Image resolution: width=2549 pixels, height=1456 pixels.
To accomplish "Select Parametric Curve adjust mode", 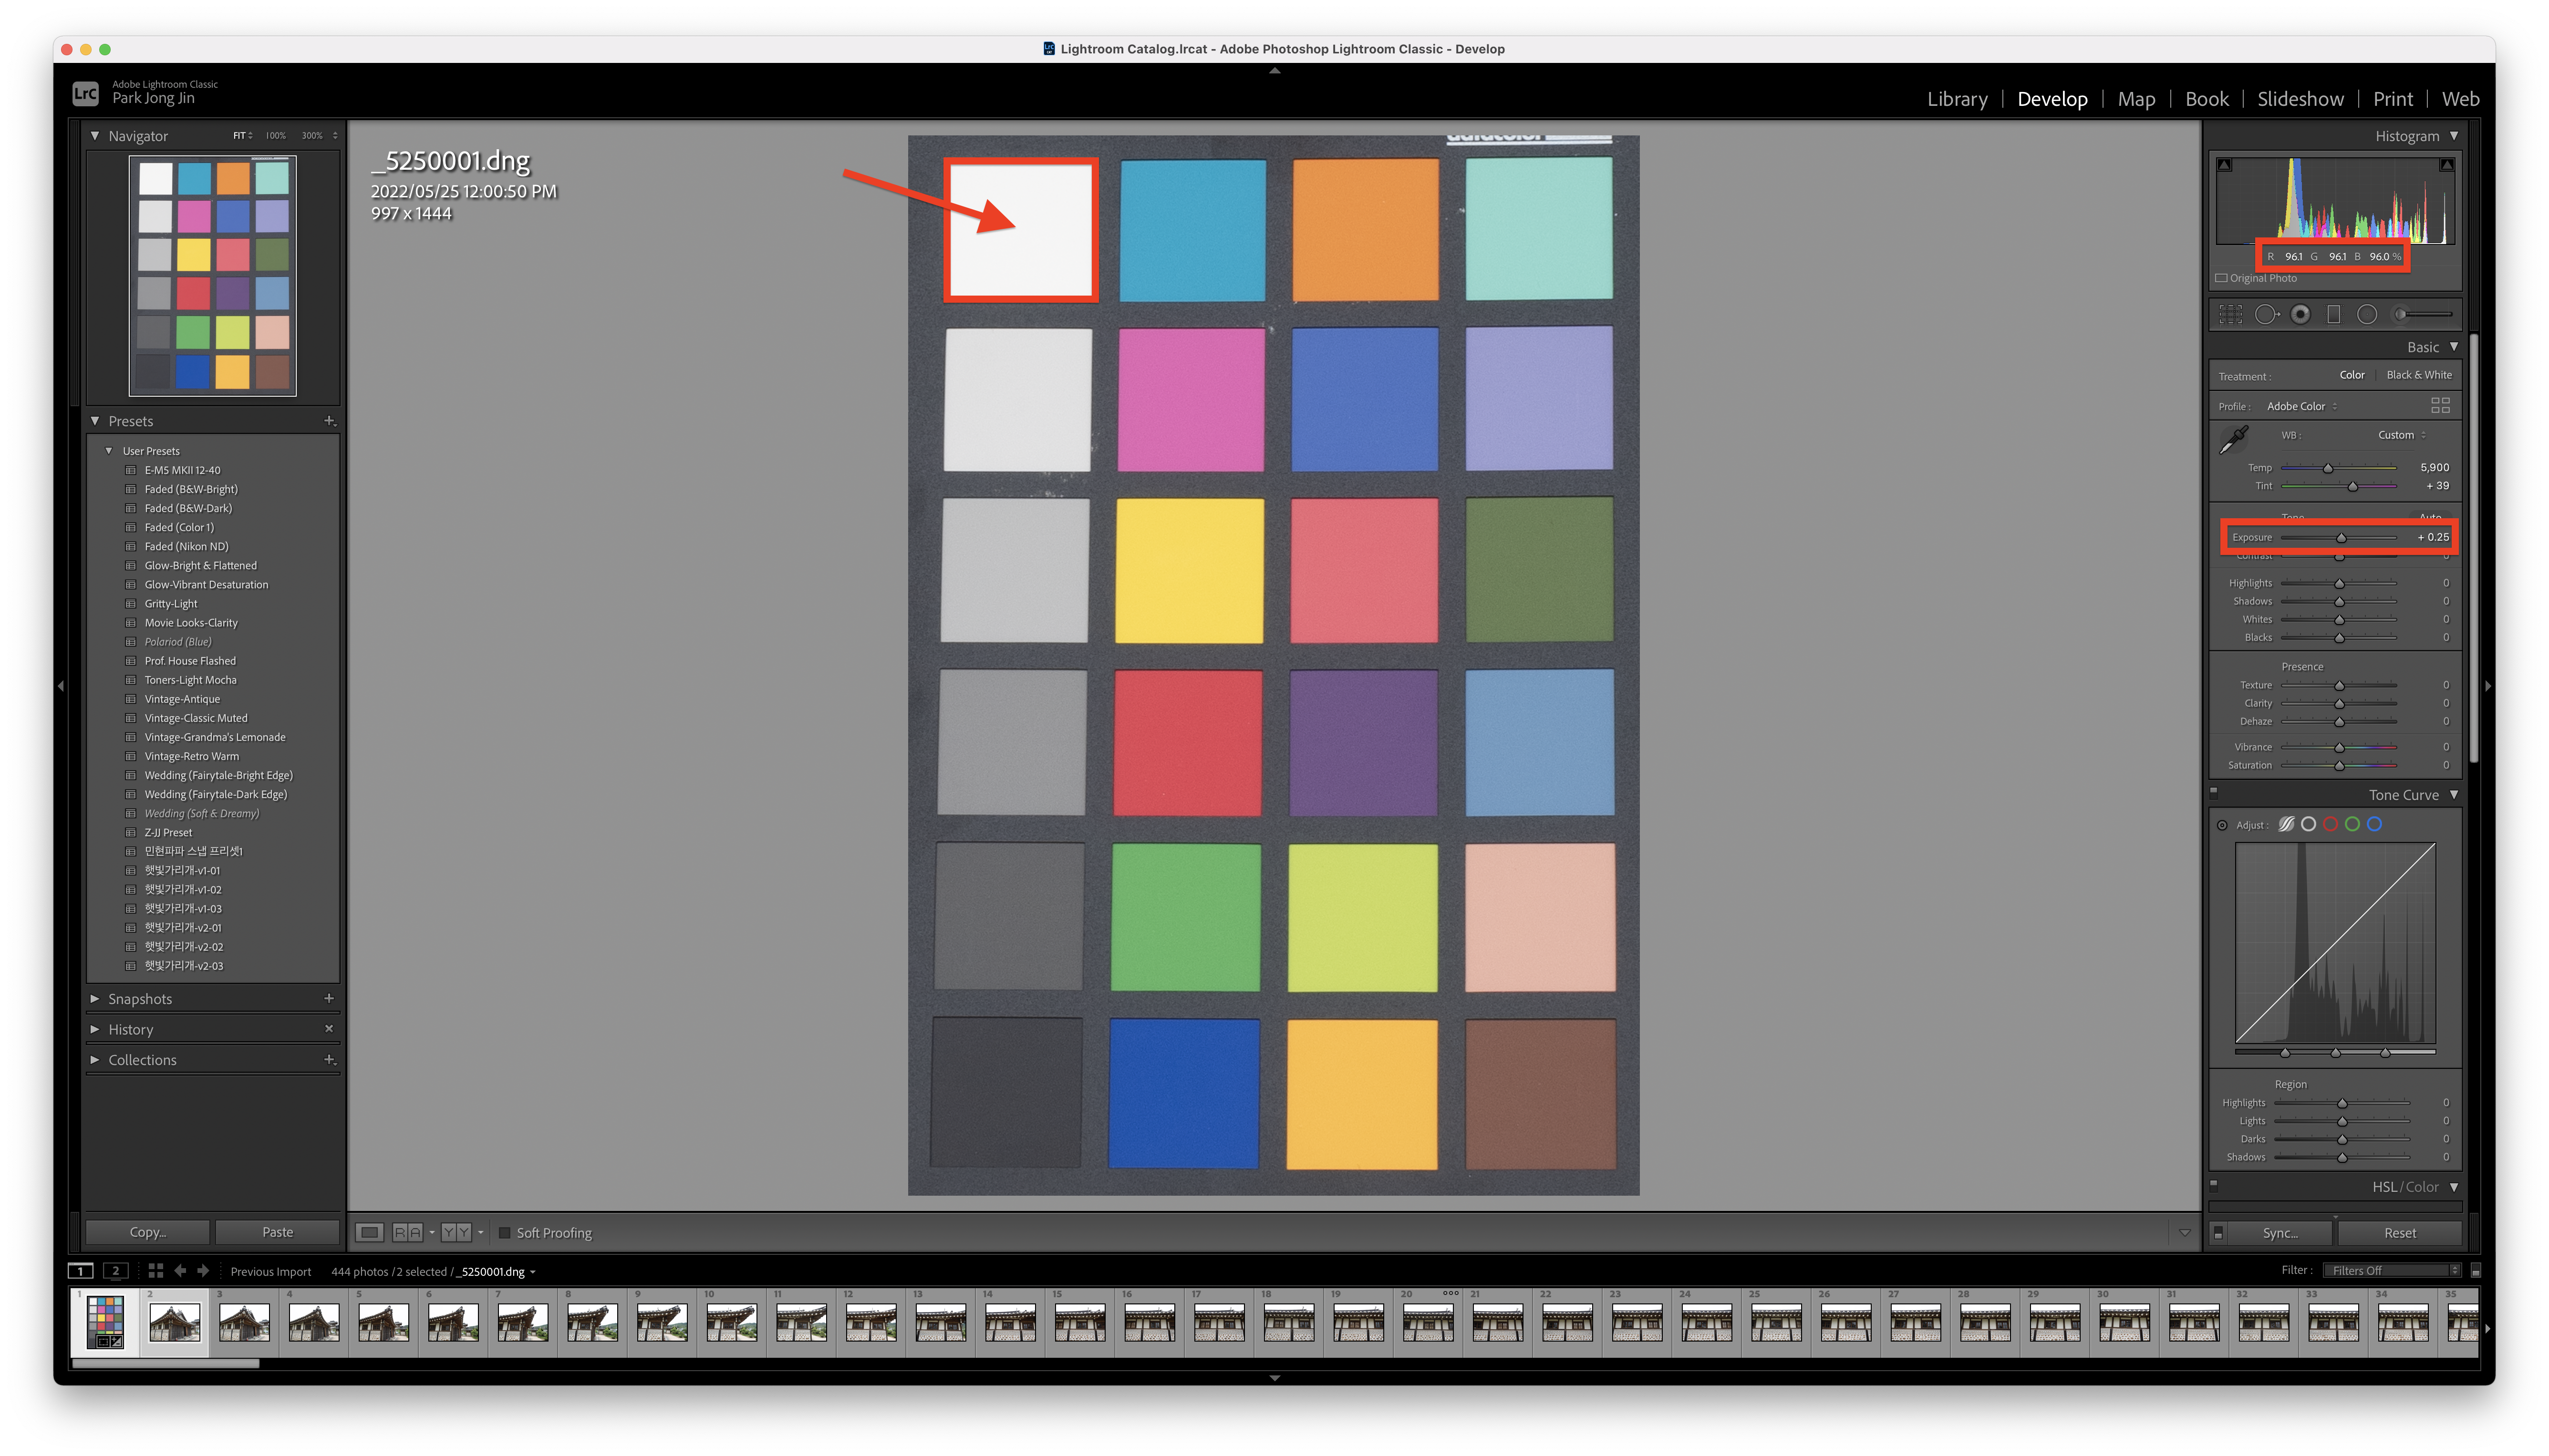I will 2286,824.
